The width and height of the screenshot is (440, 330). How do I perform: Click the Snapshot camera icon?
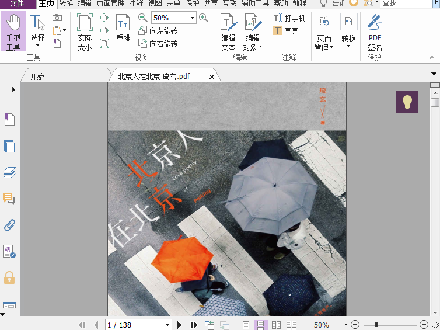click(57, 18)
